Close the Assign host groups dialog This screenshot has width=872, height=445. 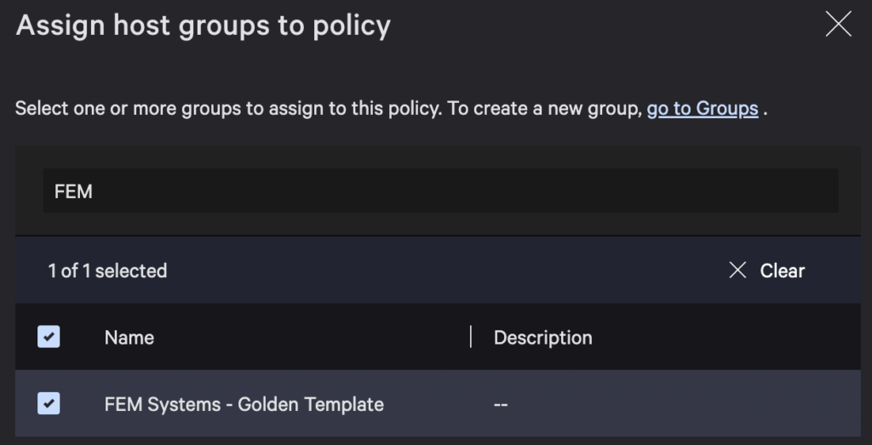tap(838, 26)
